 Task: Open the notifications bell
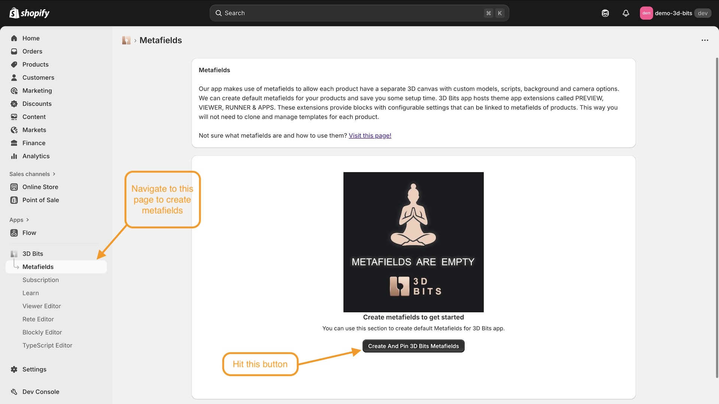tap(626, 13)
